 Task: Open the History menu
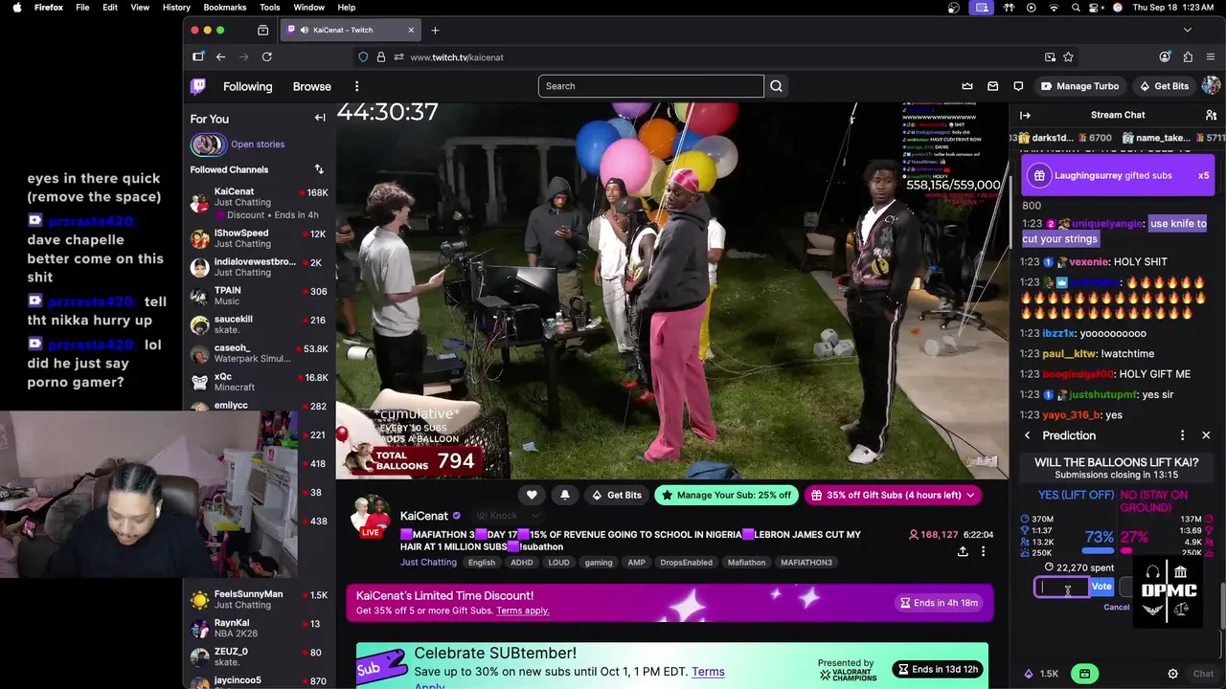point(176,7)
